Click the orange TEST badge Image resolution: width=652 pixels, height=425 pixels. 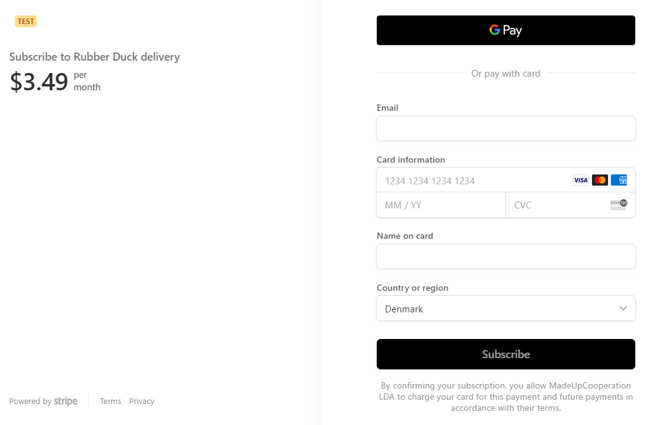25,20
